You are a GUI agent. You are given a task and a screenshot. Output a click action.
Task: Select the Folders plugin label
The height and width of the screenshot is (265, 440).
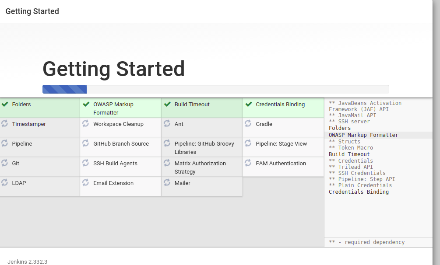coord(21,105)
